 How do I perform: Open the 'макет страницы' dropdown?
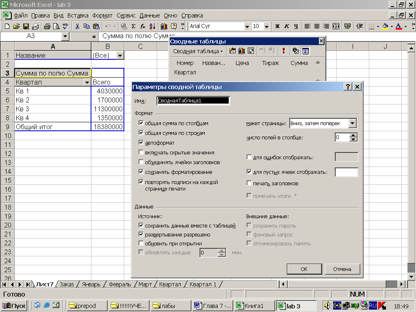(x=352, y=123)
